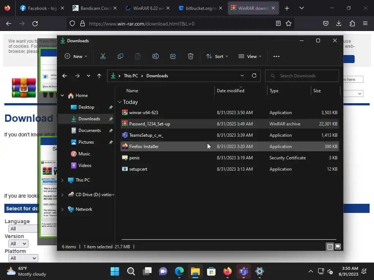Go back in Firefox browser

tap(9, 24)
